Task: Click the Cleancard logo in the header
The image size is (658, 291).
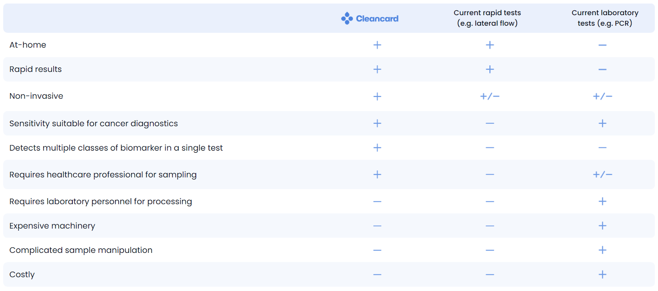Action: (x=370, y=18)
